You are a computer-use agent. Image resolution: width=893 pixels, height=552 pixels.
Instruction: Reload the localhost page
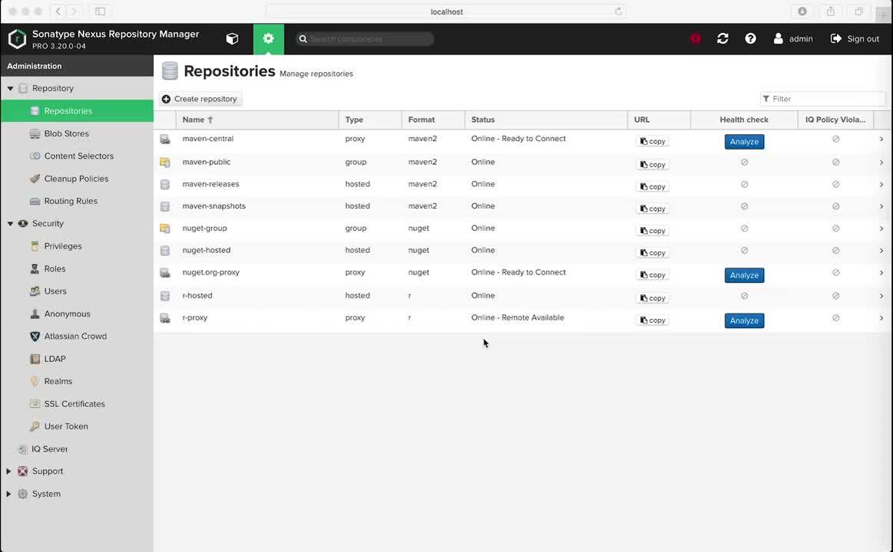click(x=618, y=11)
